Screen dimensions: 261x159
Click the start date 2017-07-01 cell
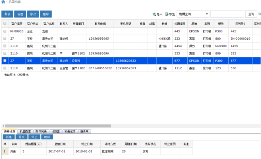click(60, 151)
